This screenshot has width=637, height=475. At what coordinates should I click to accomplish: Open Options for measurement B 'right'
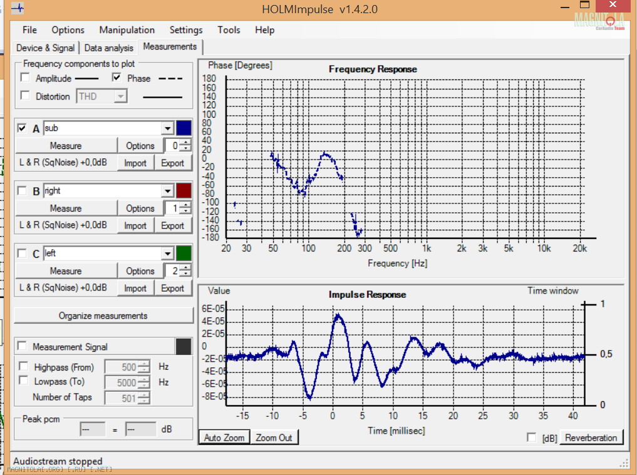pyautogui.click(x=140, y=208)
